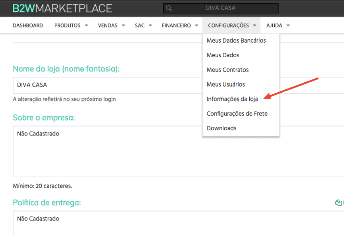Open the Dashboard page
Screen dimensions: 344x235
(x=28, y=25)
